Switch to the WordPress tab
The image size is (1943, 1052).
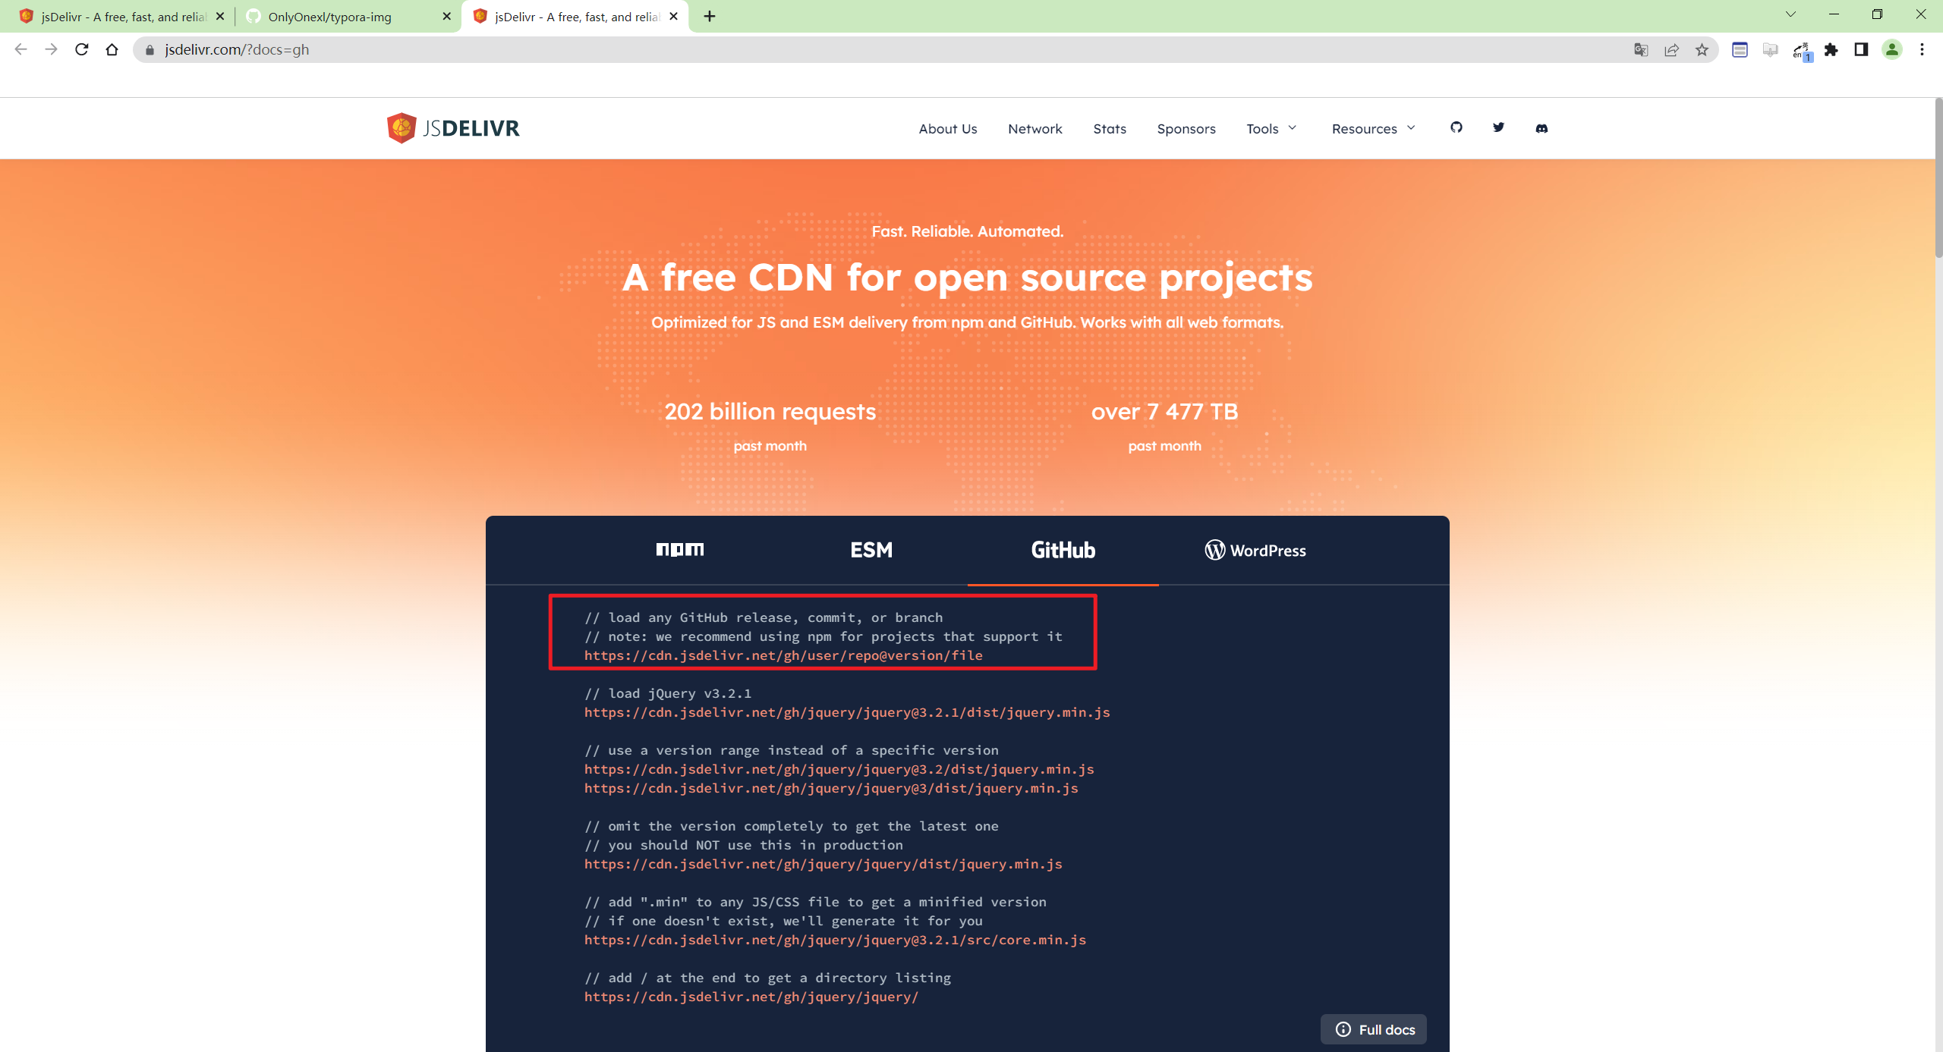(1255, 550)
